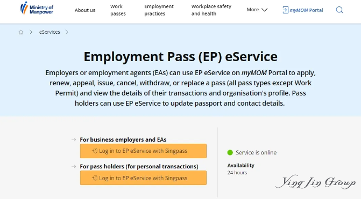The width and height of the screenshot is (361, 199).
Task: Go to the eServices breadcrumb link
Action: pyautogui.click(x=49, y=32)
